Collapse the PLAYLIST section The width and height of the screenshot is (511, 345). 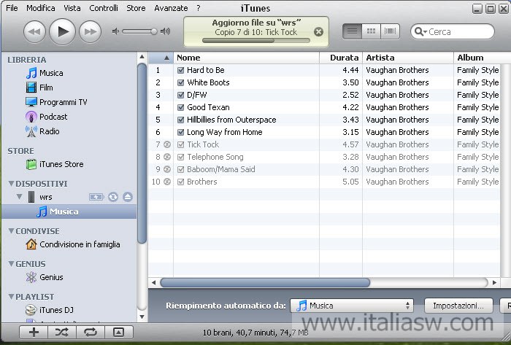(x=11, y=297)
